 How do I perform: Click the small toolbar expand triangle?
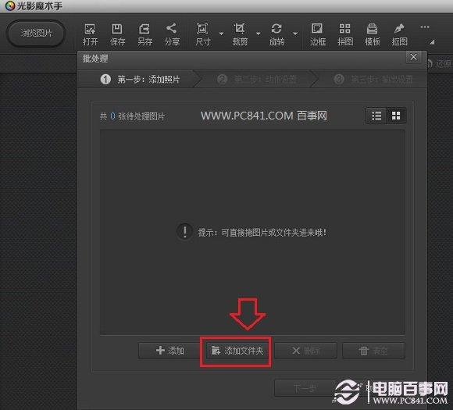pyautogui.click(x=432, y=42)
